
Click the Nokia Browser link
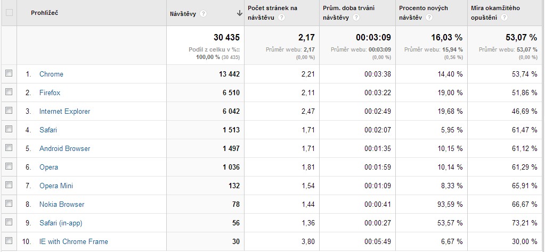pos(62,205)
